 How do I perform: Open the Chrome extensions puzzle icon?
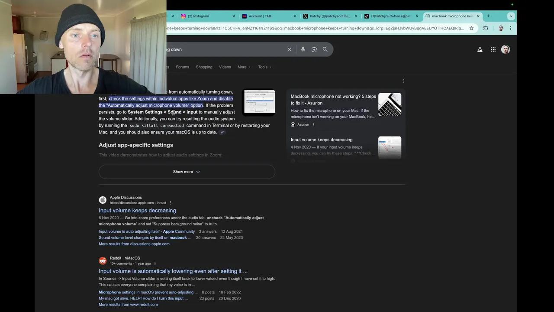click(x=486, y=28)
